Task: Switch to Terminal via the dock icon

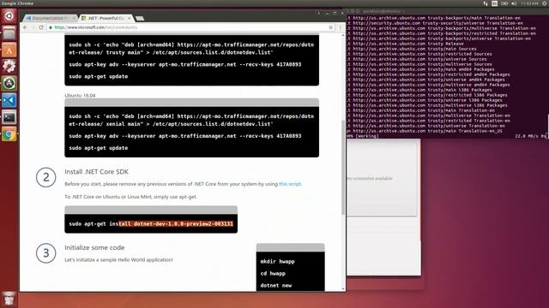Action: tap(9, 117)
